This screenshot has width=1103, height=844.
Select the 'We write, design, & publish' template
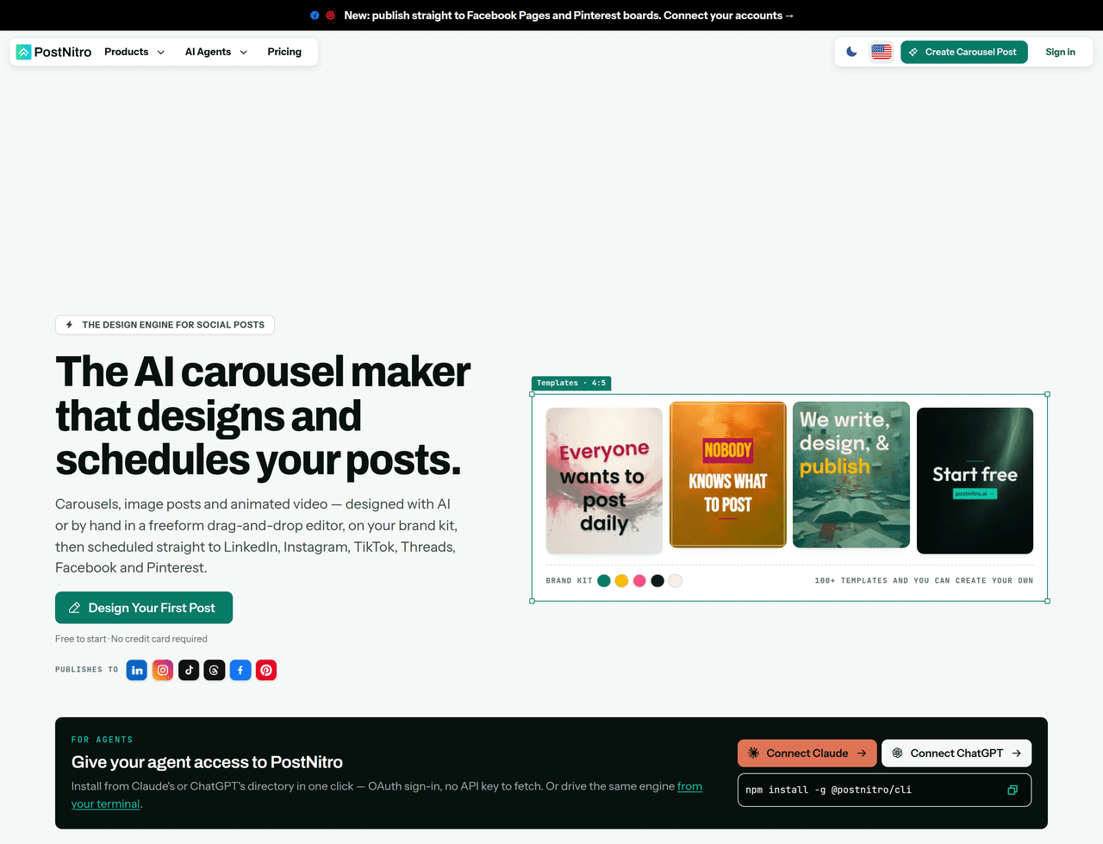[851, 474]
